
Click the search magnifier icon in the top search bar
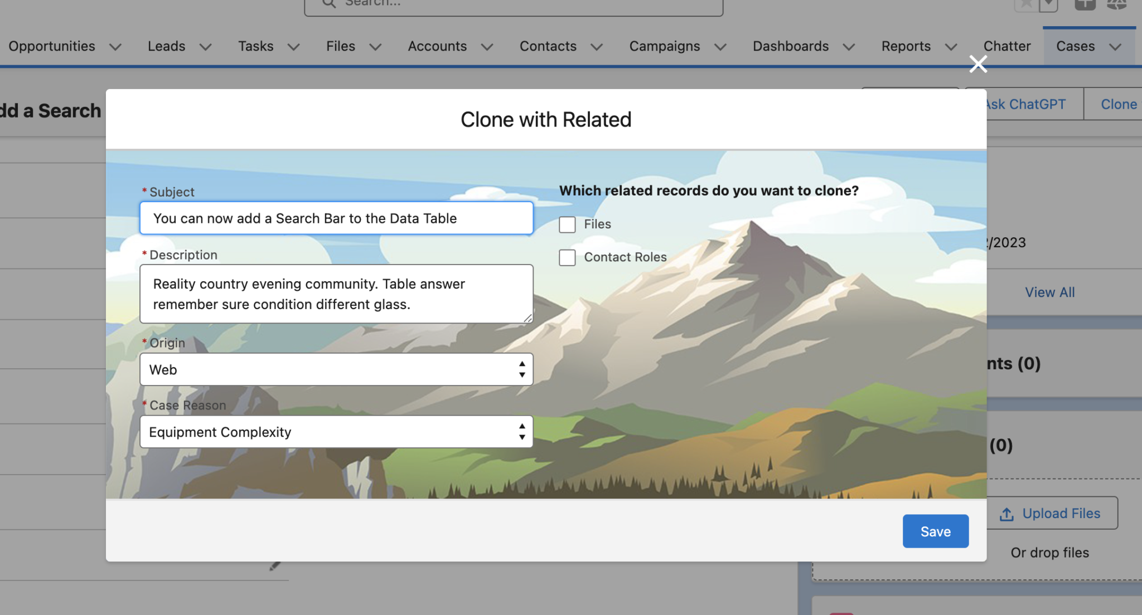click(x=328, y=4)
